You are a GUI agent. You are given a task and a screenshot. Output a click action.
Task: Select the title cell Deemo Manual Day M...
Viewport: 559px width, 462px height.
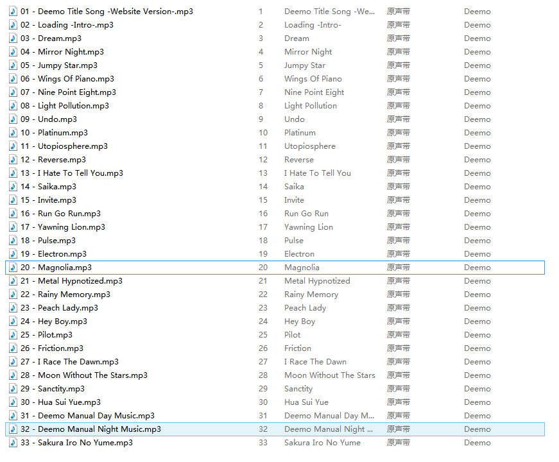tap(329, 416)
